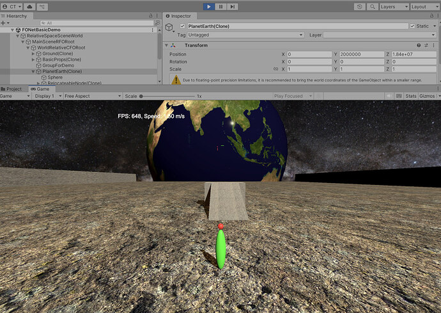Toggle PlanetEarth(Clone) active checkbox
The image size is (441, 313).
[183, 26]
